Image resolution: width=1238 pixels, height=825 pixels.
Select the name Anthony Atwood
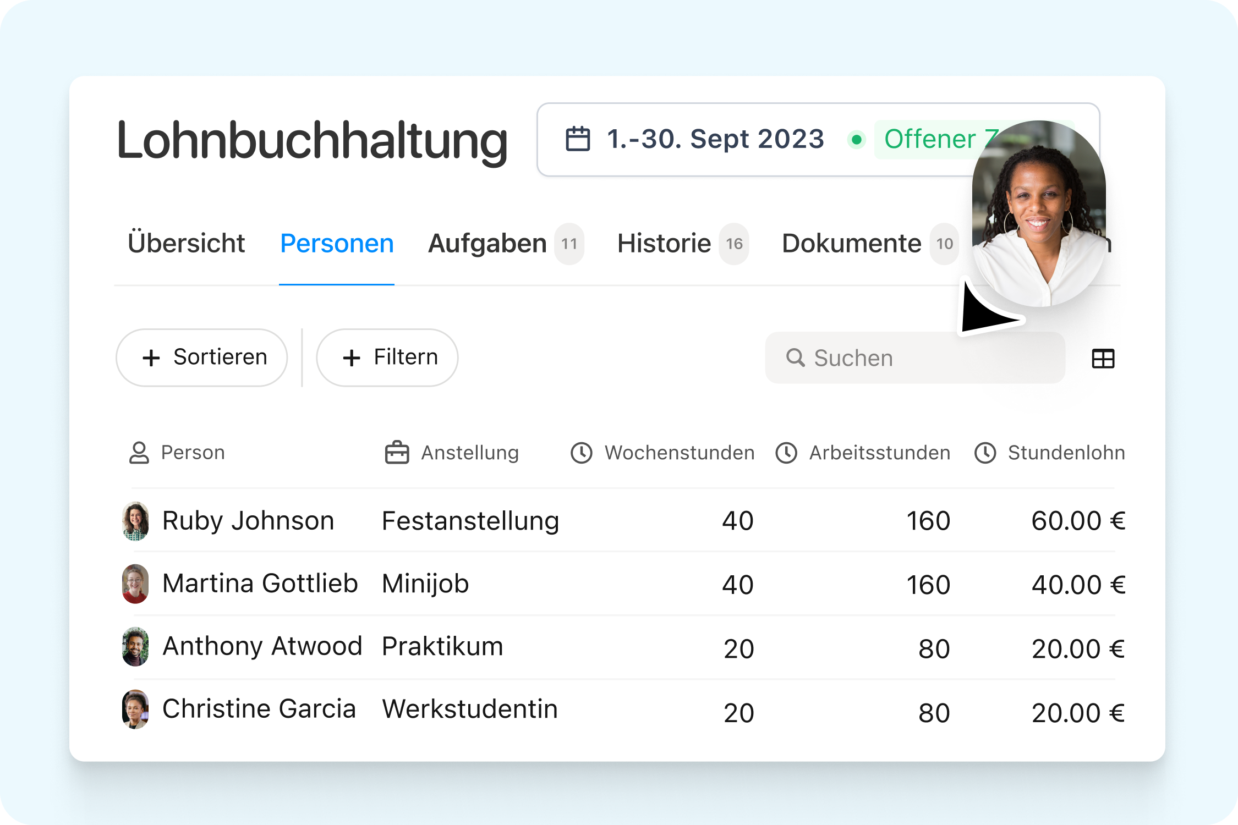click(262, 646)
